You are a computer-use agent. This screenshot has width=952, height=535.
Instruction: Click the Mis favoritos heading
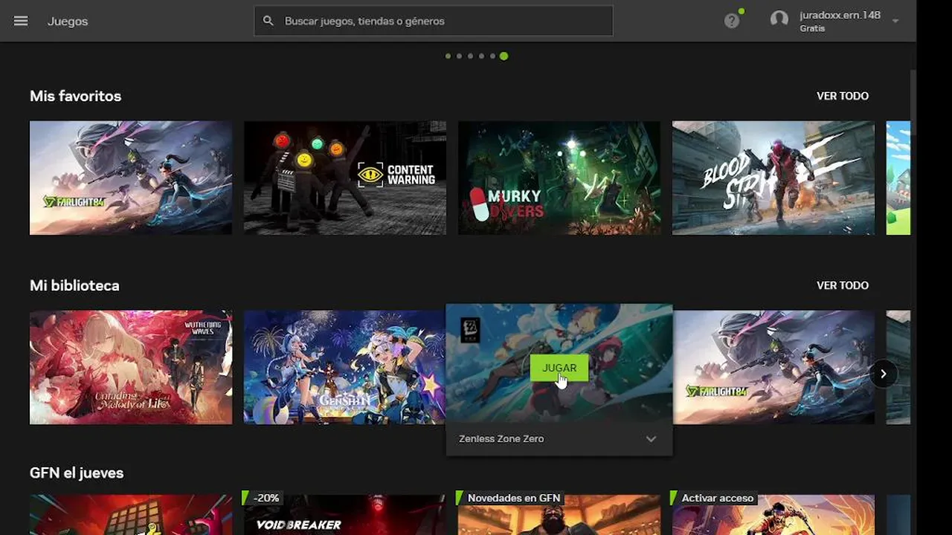click(x=75, y=96)
